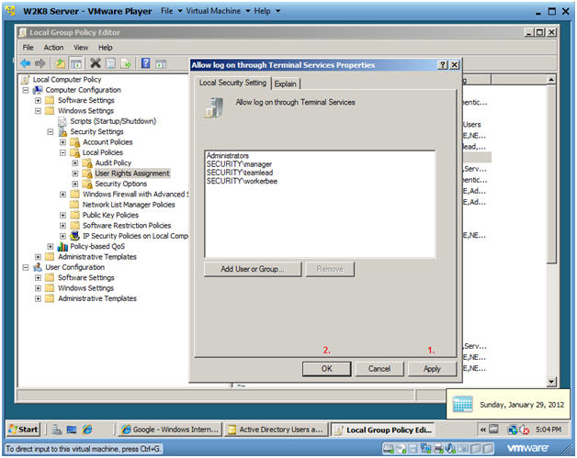Screen dimensions: 577x458
Task: Click the Add User or Group button
Action: tap(253, 269)
